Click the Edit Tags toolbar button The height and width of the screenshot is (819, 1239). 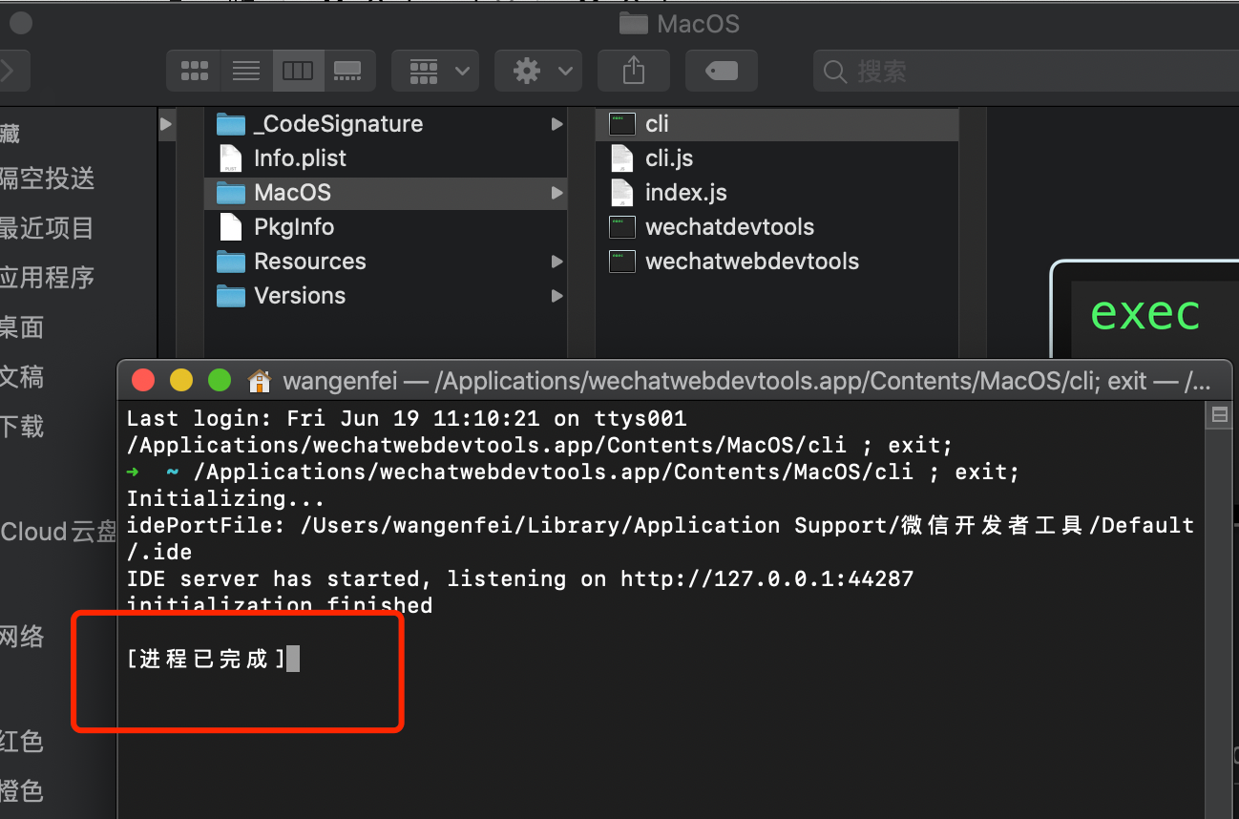pyautogui.click(x=722, y=71)
